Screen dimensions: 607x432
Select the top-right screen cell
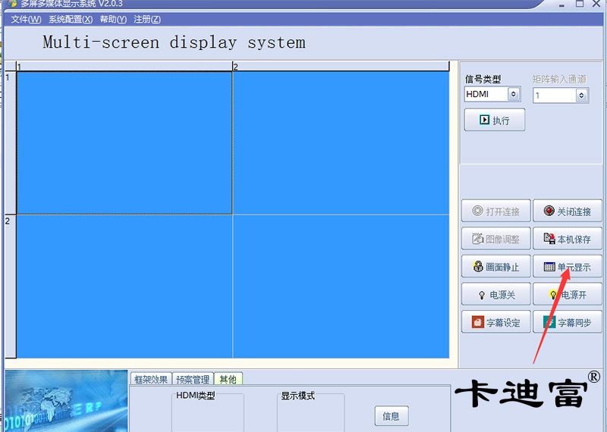(341, 142)
